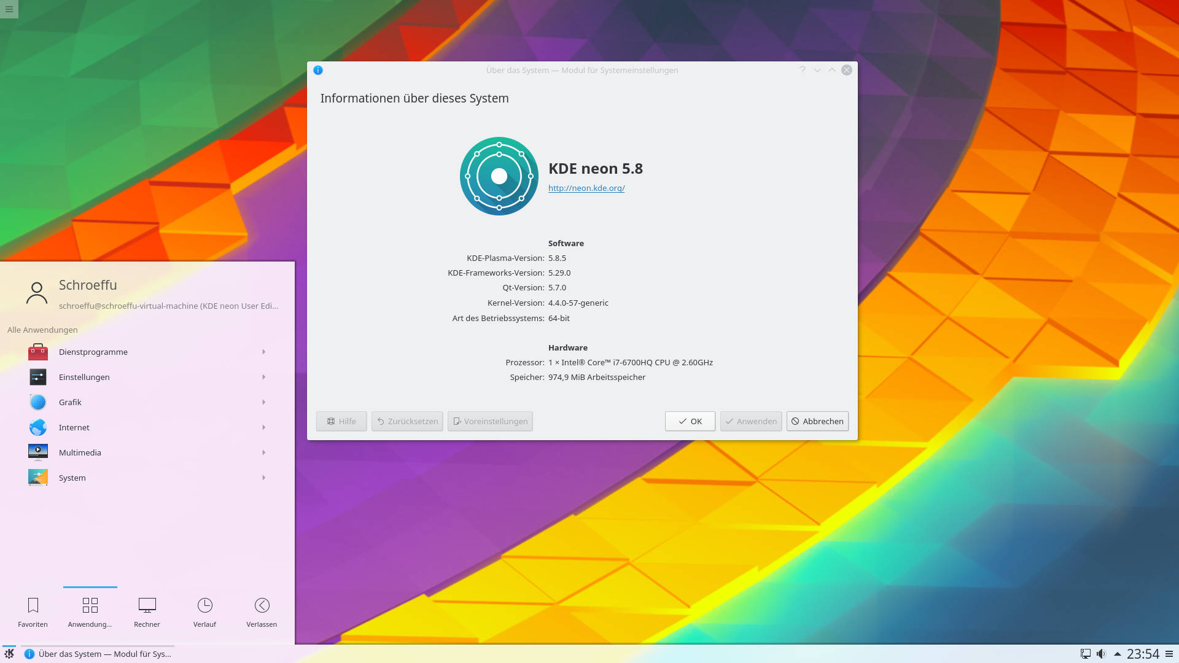The image size is (1179, 663).
Task: Open the Internet category
Action: click(x=147, y=427)
